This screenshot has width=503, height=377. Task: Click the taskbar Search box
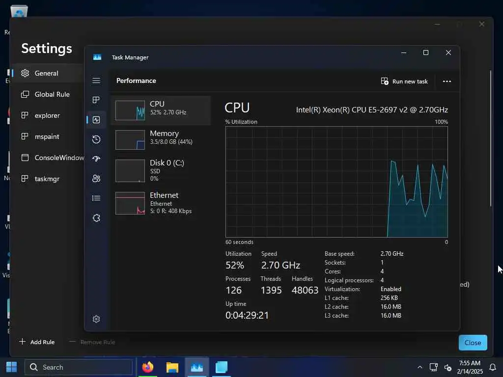click(x=79, y=367)
